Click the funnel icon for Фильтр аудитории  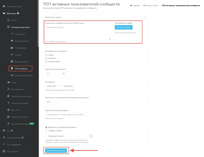point(8,103)
